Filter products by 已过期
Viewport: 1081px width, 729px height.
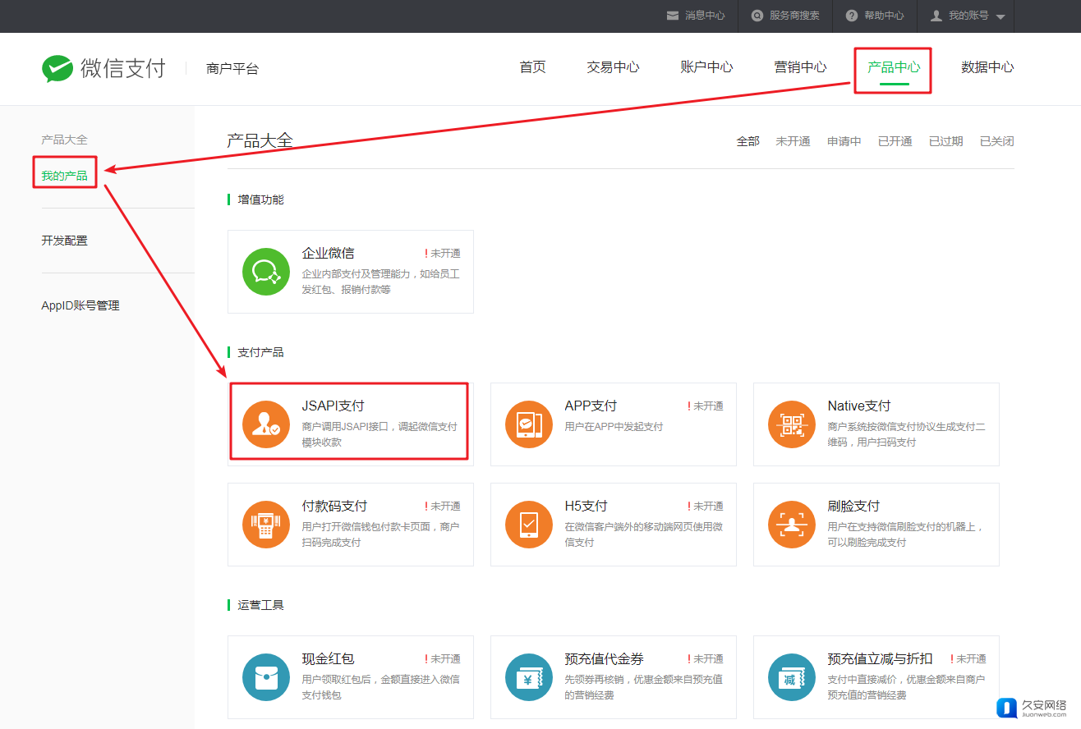946,141
